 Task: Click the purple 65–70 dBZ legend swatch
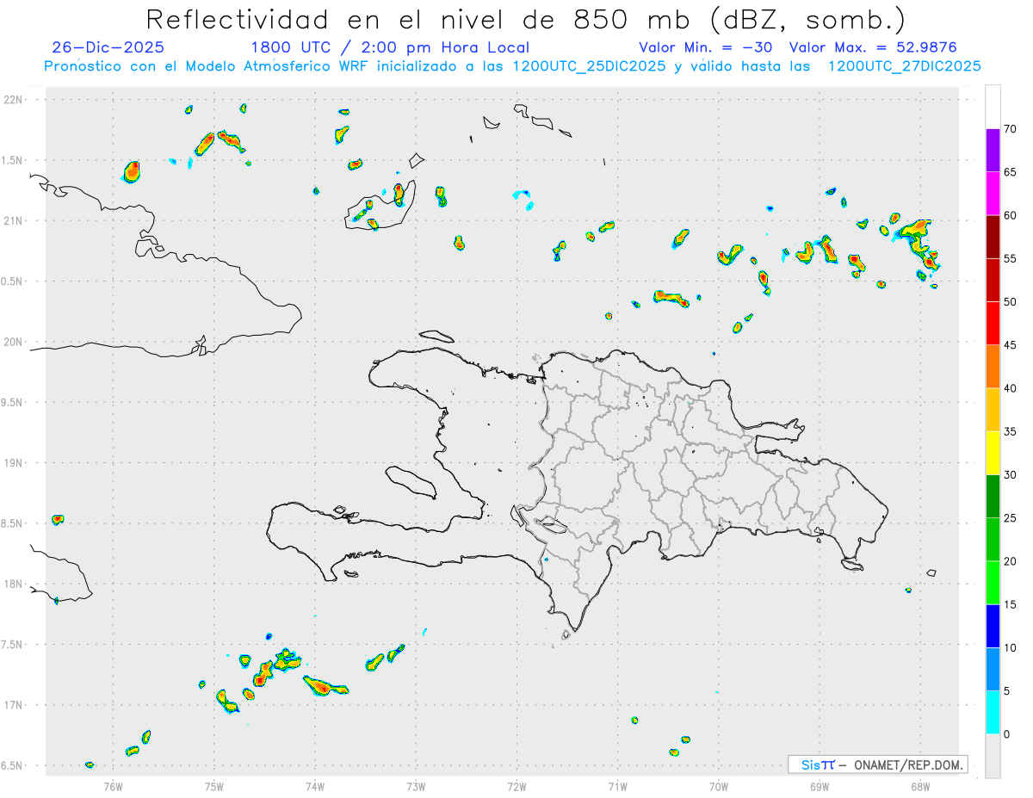(x=993, y=150)
